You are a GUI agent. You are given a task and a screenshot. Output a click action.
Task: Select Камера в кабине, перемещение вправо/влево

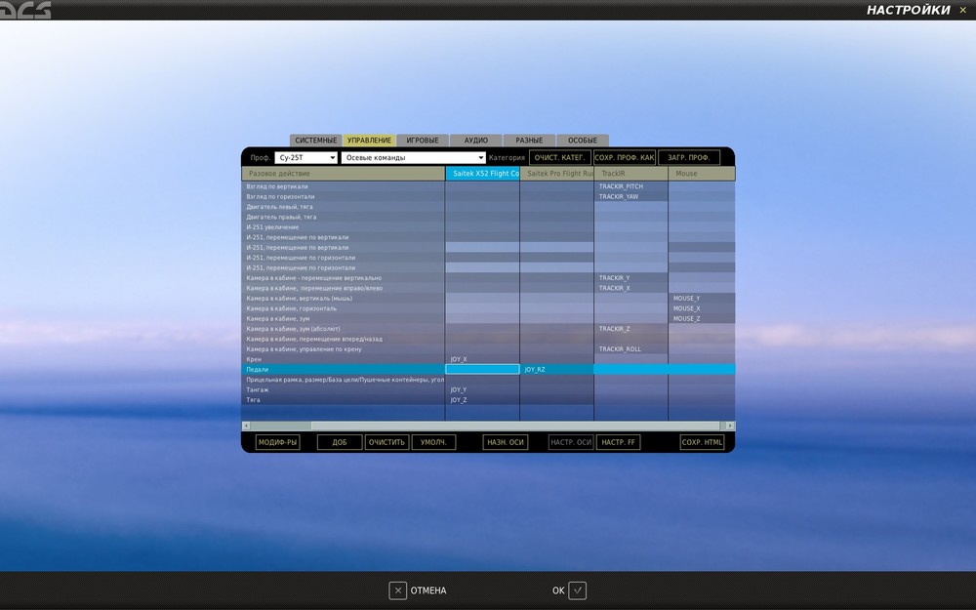click(x=343, y=288)
